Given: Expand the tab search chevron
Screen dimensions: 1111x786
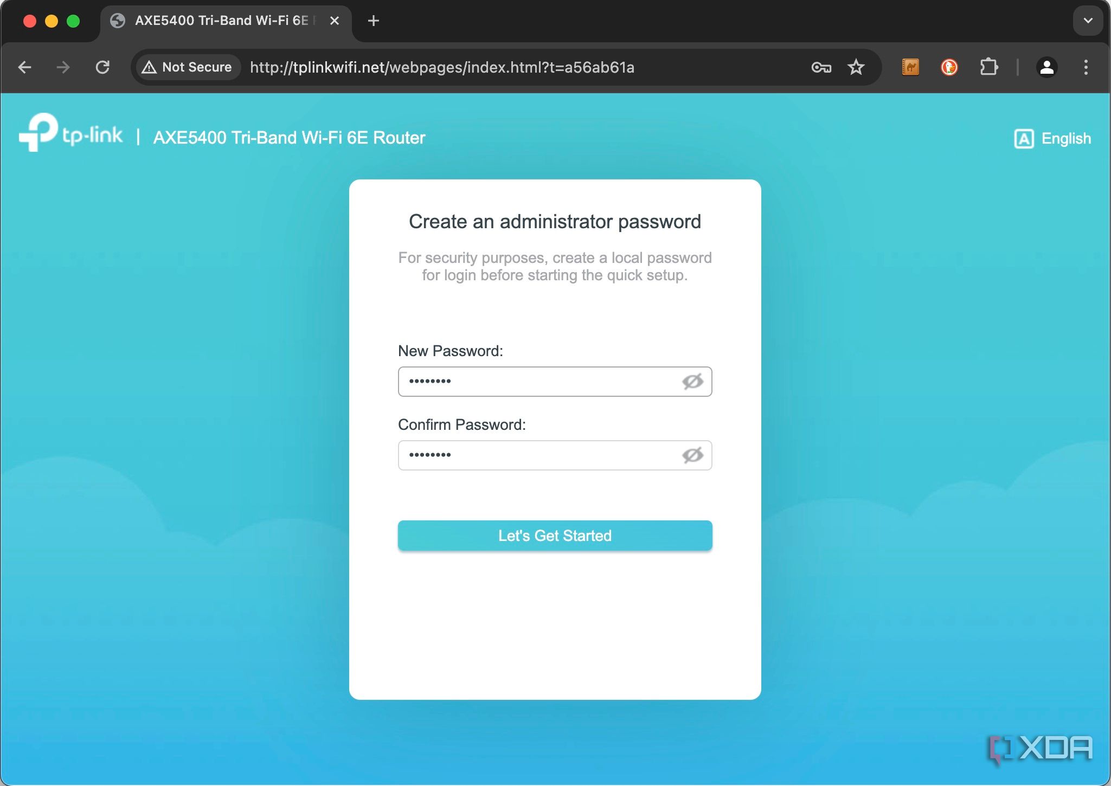Looking at the screenshot, I should click(1088, 21).
